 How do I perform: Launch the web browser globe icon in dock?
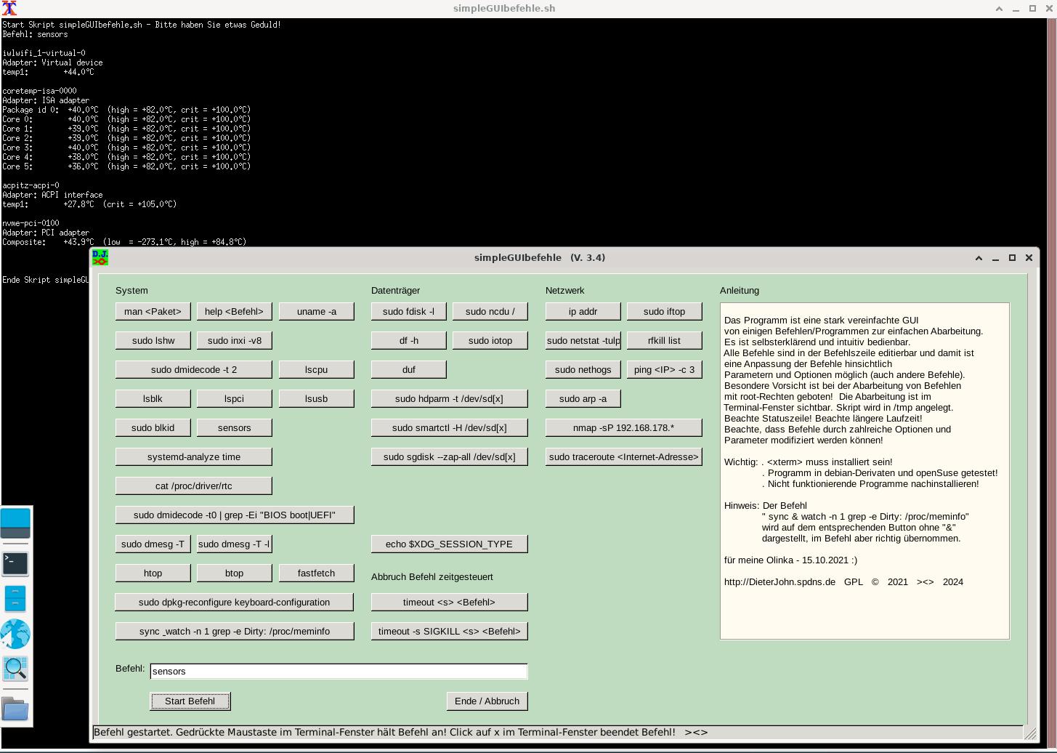15,634
